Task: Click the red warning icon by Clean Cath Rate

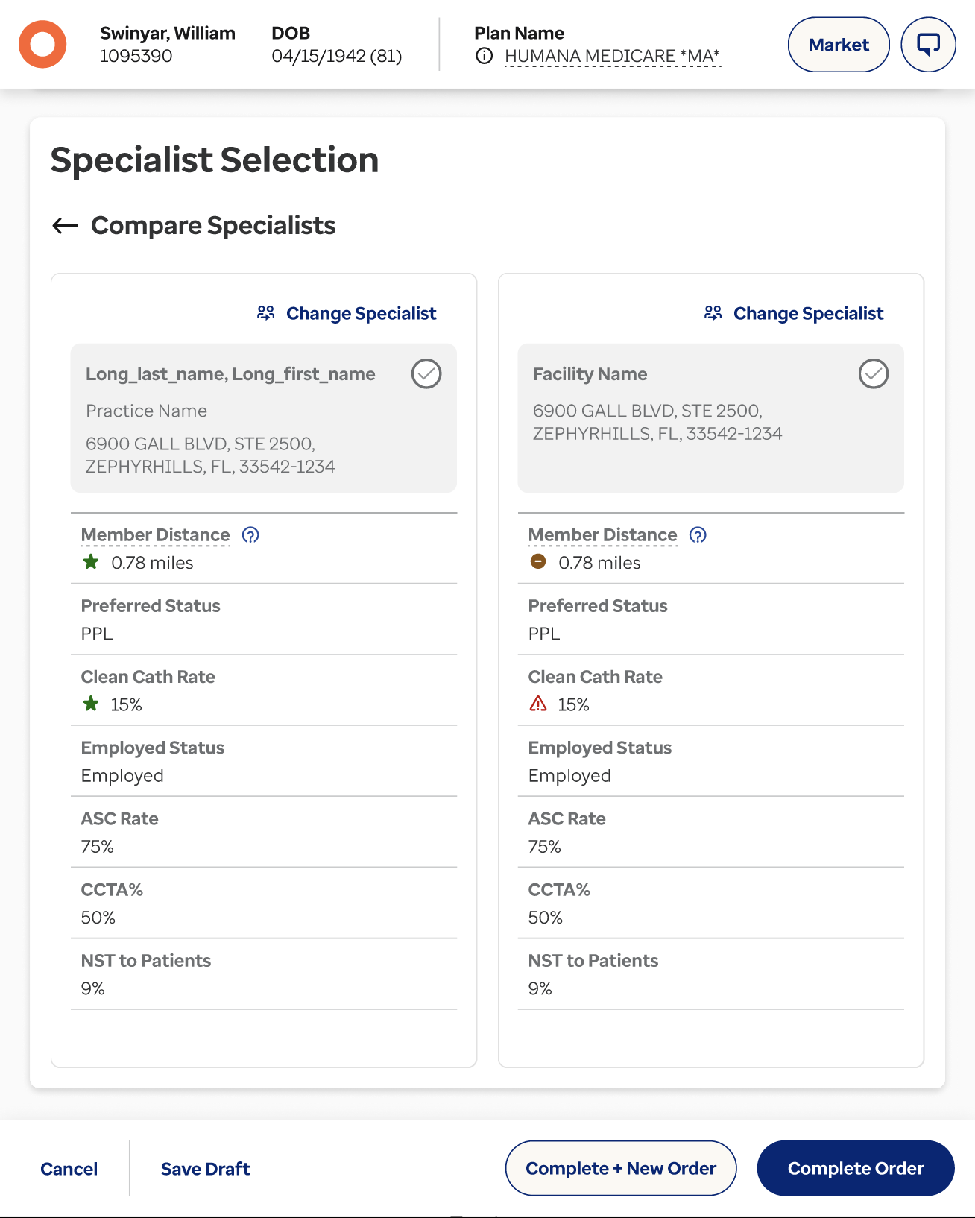Action: pyautogui.click(x=538, y=704)
